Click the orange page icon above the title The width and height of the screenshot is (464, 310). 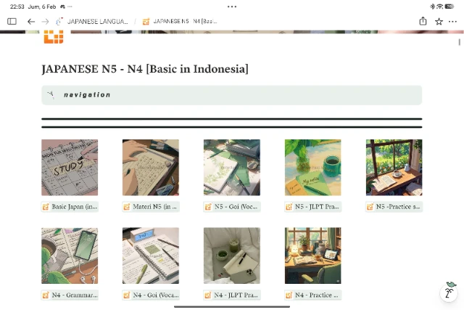[x=53, y=36]
